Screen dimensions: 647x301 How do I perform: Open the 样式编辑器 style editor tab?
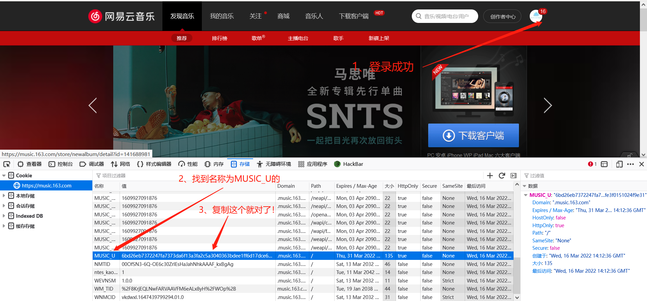pyautogui.click(x=154, y=164)
